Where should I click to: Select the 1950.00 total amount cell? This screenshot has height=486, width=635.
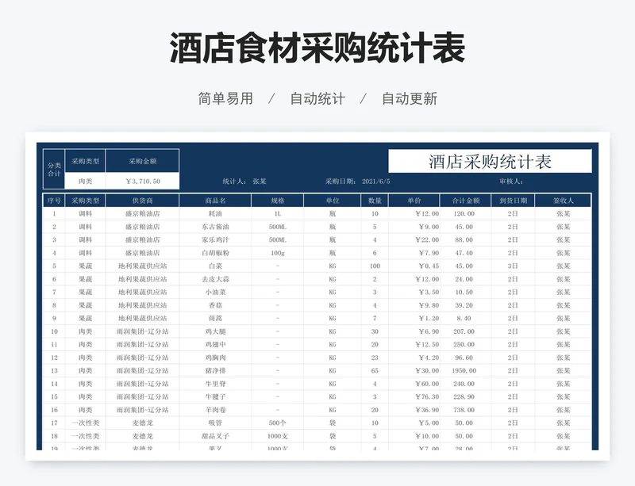coord(464,371)
